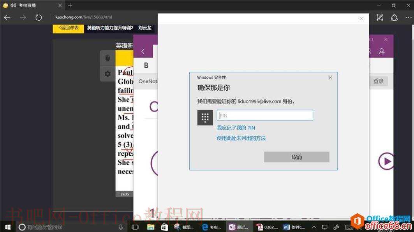Open Edge share icon
Screen dimensions: 414x232
pos(394,18)
